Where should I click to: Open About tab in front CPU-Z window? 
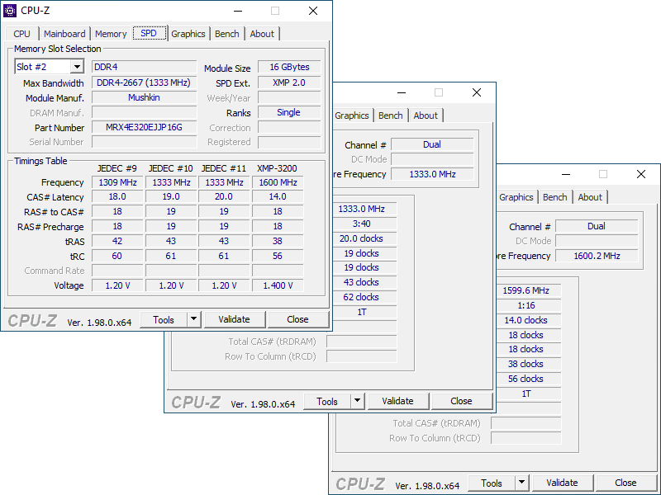pos(262,34)
